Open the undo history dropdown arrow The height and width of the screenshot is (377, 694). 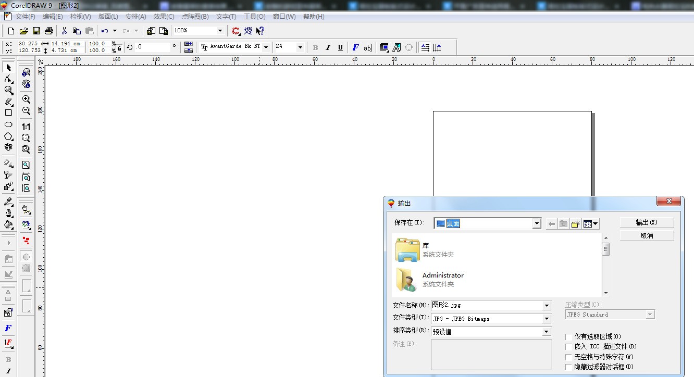[x=115, y=31]
